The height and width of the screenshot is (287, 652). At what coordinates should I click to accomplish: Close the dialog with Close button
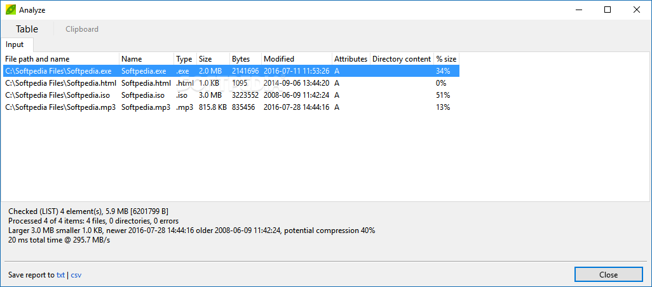tap(608, 274)
